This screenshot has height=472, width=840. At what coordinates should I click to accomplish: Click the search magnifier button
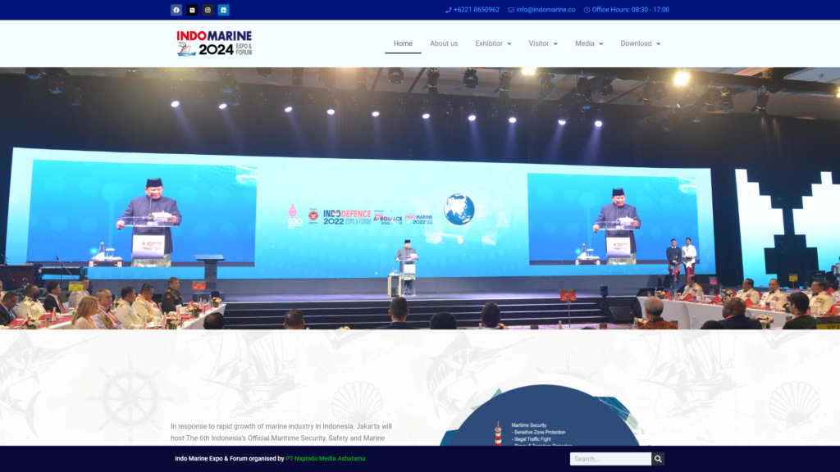(658, 459)
